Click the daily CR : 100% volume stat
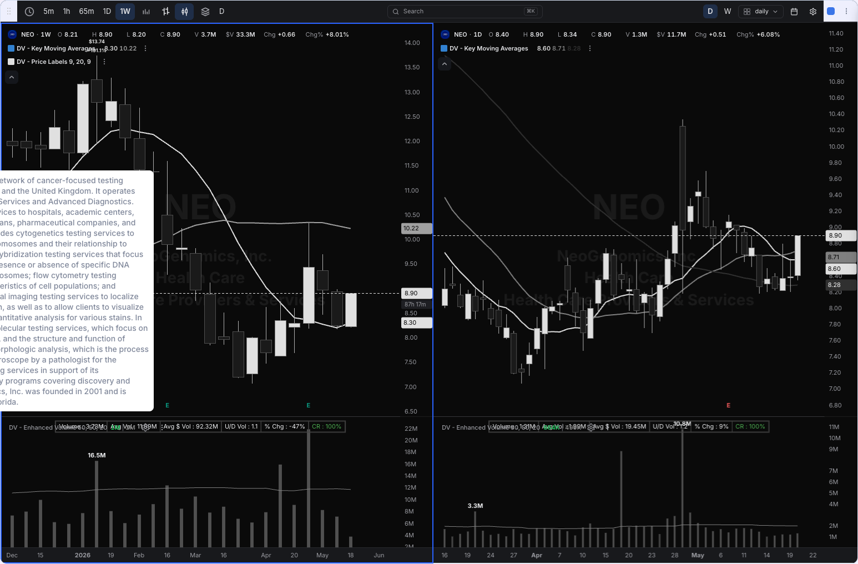The width and height of the screenshot is (858, 564). 750,426
